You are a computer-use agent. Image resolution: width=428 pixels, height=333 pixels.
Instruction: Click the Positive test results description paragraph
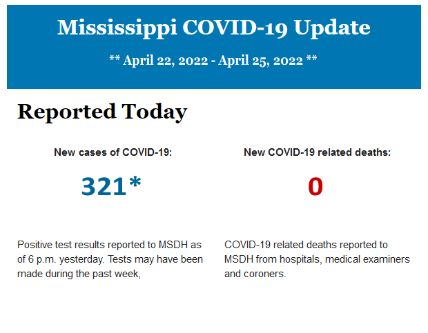coord(110,259)
